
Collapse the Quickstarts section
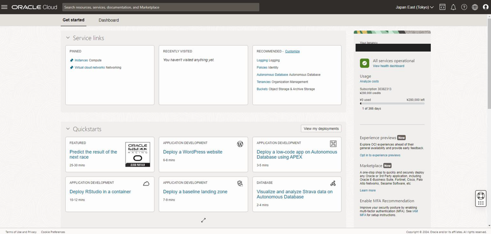click(x=68, y=129)
